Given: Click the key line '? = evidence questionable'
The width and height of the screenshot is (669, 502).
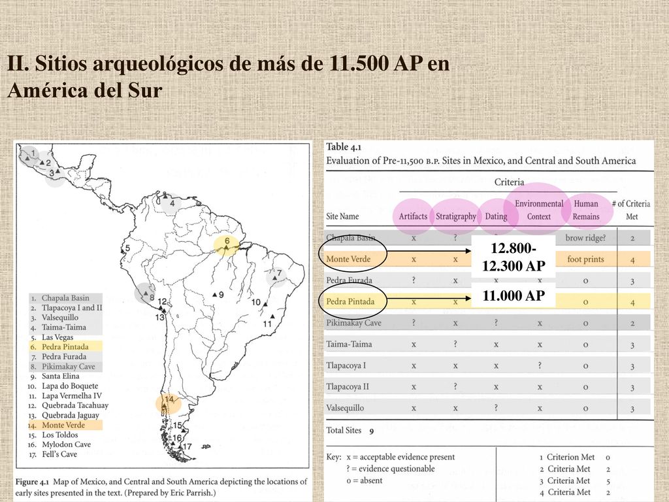Looking at the screenshot, I should click(x=391, y=469).
